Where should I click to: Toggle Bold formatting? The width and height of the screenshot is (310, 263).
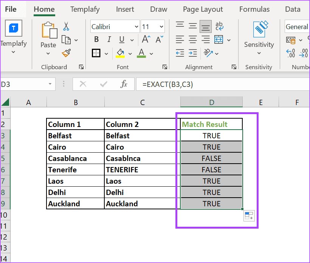coord(96,39)
